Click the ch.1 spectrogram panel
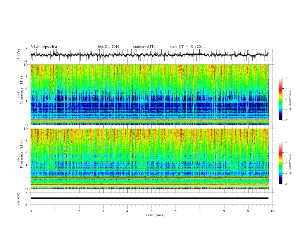The image size is (307, 237). click(x=149, y=94)
